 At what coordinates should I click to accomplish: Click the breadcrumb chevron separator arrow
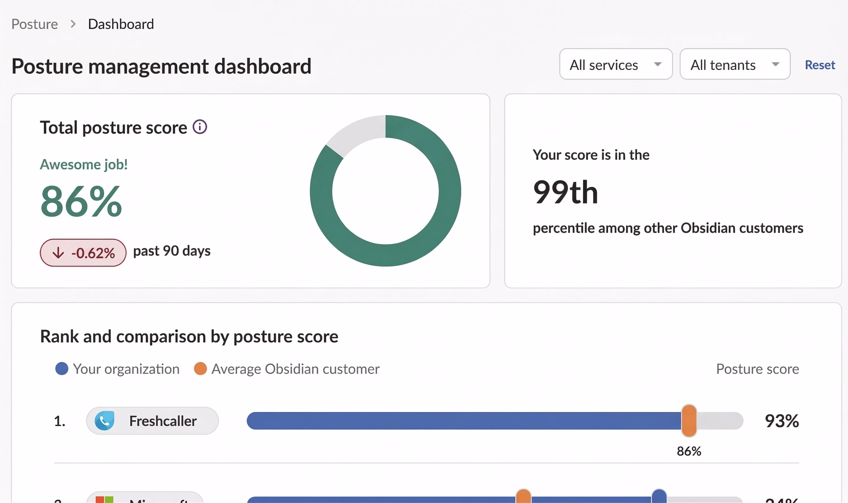[73, 24]
